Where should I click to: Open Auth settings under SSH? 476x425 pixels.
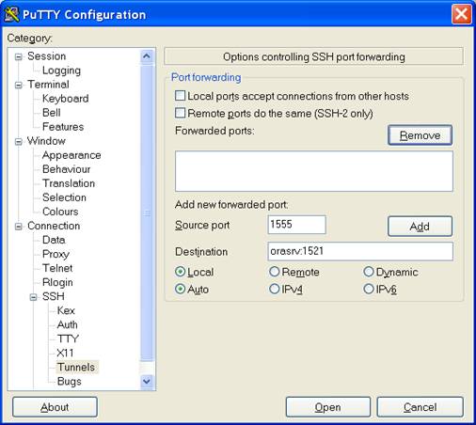67,324
